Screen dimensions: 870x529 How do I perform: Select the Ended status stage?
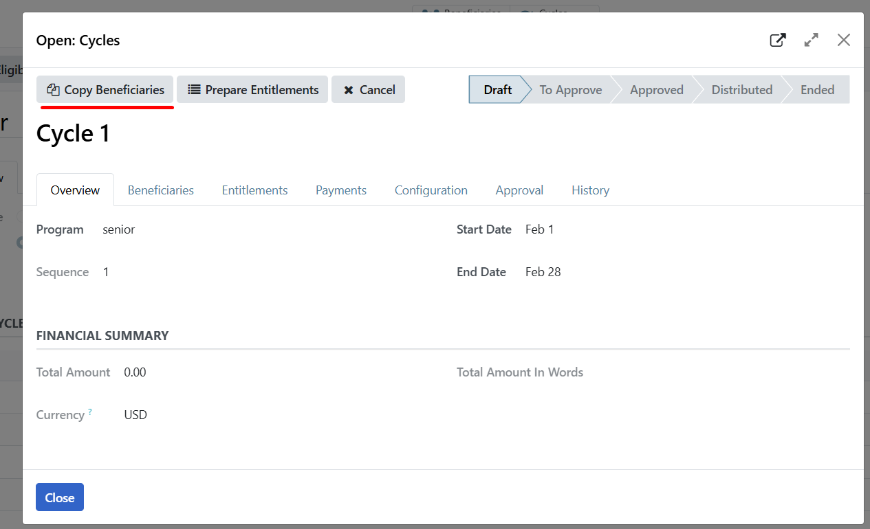tap(817, 90)
